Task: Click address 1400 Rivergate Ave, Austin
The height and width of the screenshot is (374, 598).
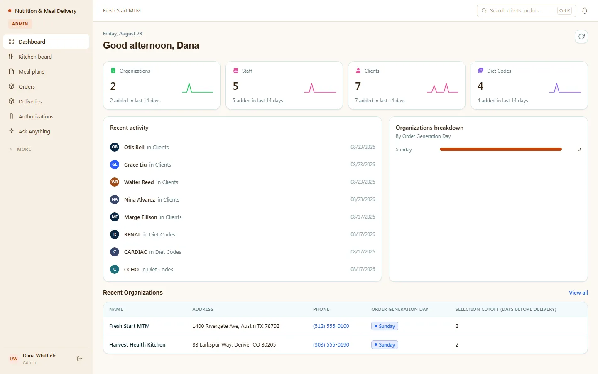Action: tap(236, 326)
